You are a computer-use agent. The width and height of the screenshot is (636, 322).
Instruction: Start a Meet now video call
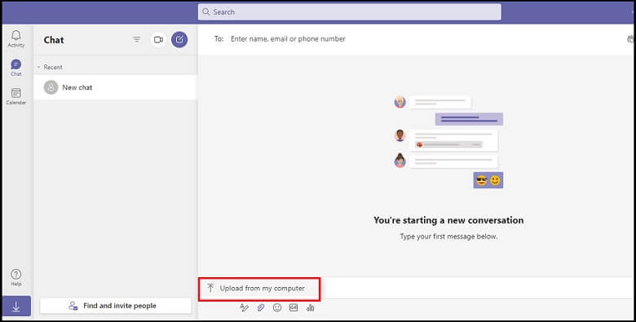click(x=158, y=40)
